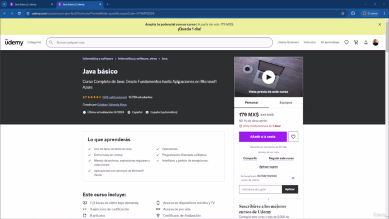Bookmark this page with the star icon
Image resolution: width=389 pixels, height=219 pixels.
click(x=343, y=13)
